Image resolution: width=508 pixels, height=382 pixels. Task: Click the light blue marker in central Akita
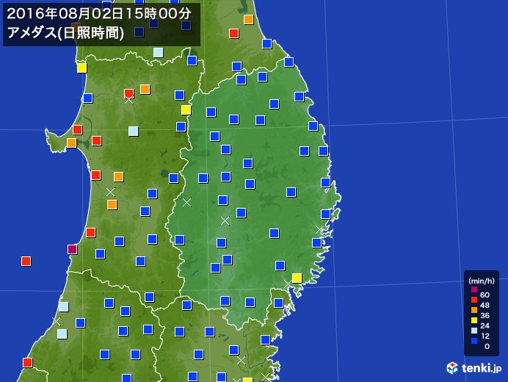(x=133, y=131)
